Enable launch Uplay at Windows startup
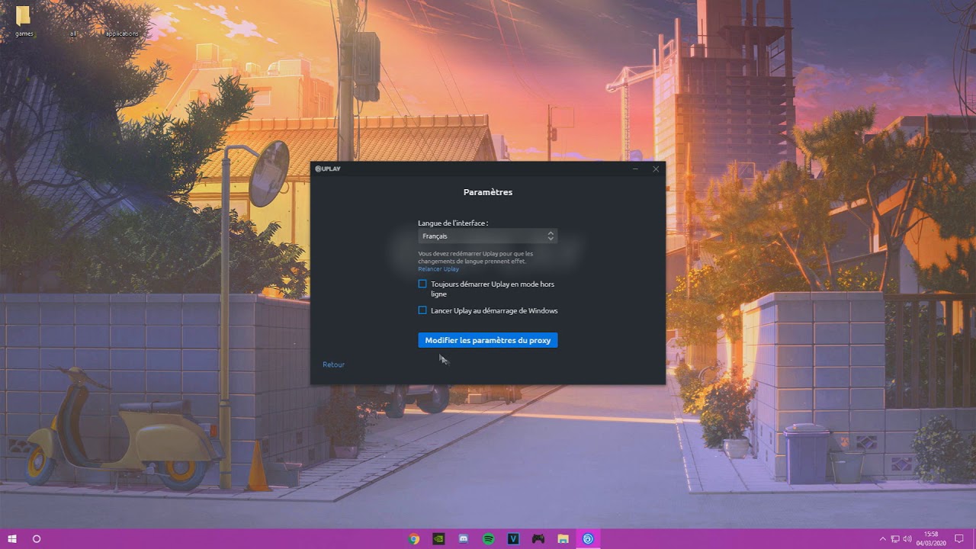 (x=422, y=310)
